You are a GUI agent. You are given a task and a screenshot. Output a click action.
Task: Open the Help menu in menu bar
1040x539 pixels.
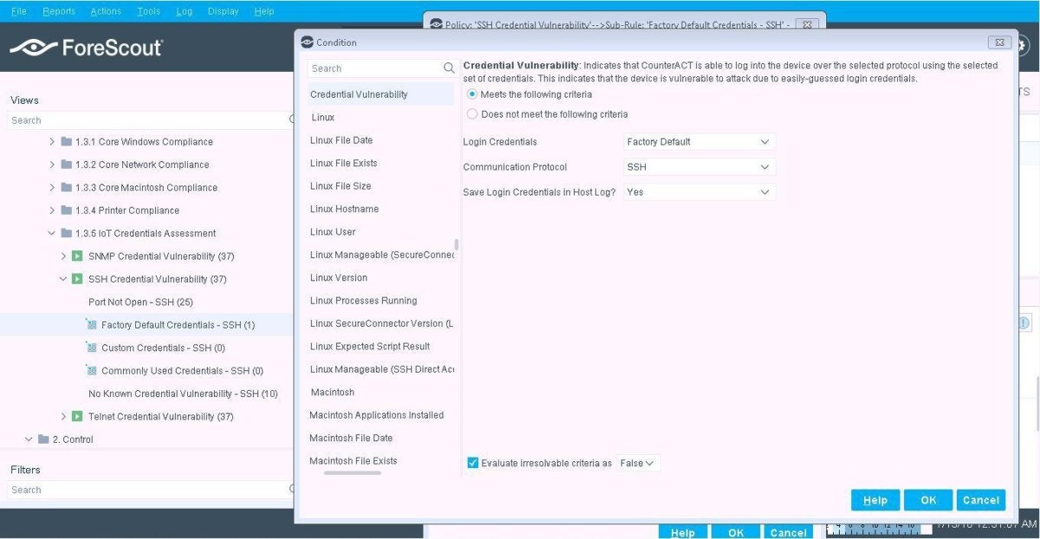264,11
